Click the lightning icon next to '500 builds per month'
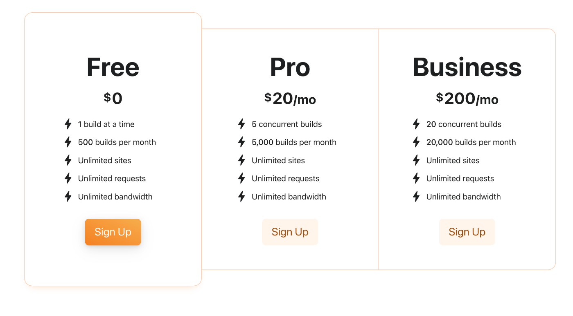Screen dimensions: 573x316 [68, 142]
